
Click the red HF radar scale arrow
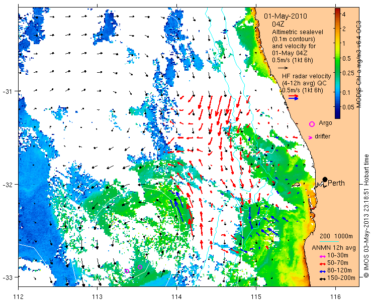(293, 96)
